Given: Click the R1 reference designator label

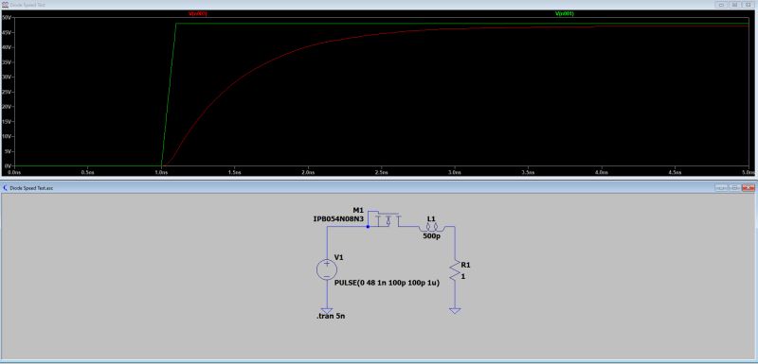Looking at the screenshot, I should (x=465, y=265).
